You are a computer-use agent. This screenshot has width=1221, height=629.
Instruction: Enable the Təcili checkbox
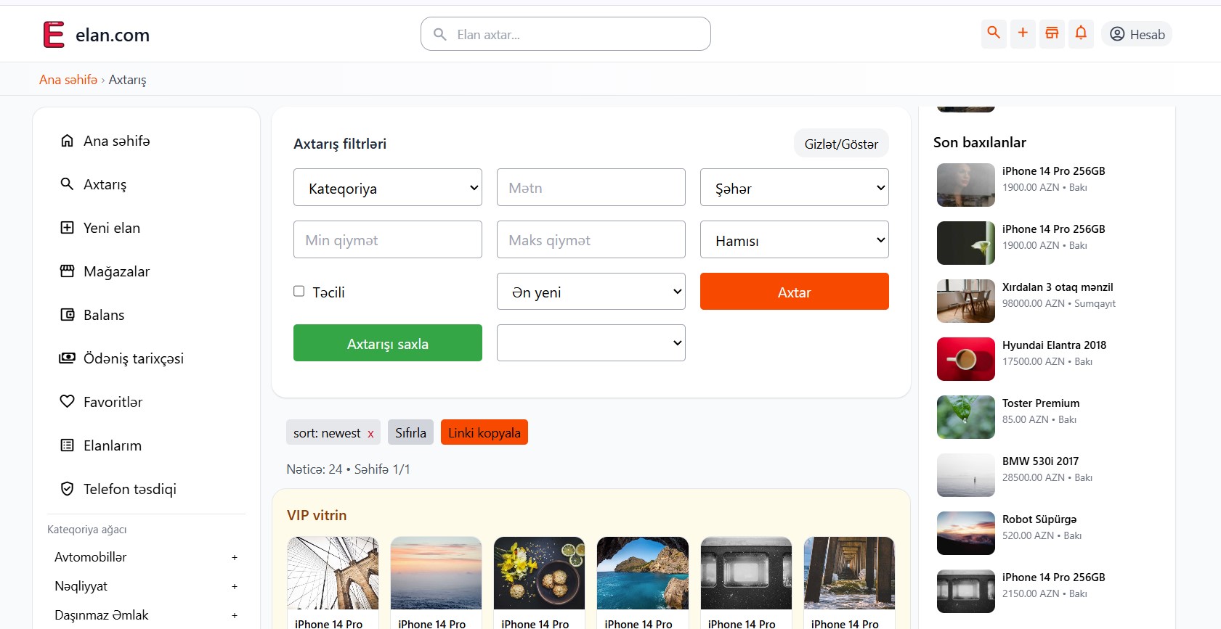tap(299, 292)
